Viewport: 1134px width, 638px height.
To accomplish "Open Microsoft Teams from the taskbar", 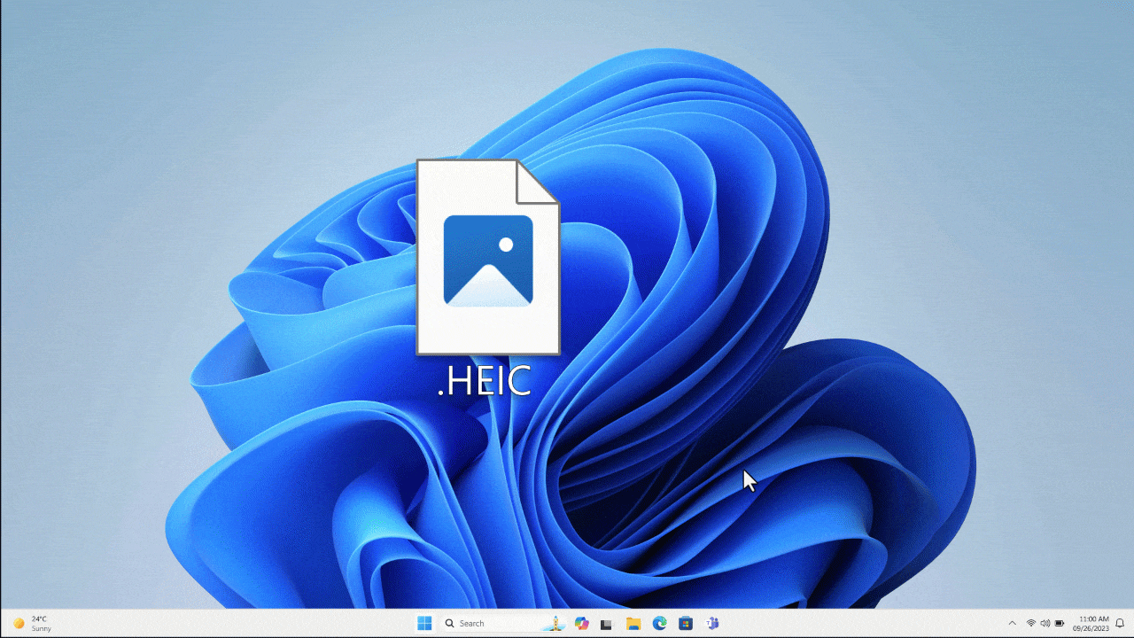I will tap(711, 623).
